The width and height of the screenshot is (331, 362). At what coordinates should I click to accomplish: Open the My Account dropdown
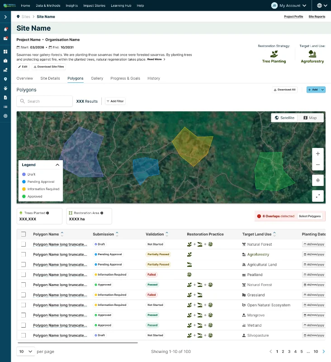[289, 5]
